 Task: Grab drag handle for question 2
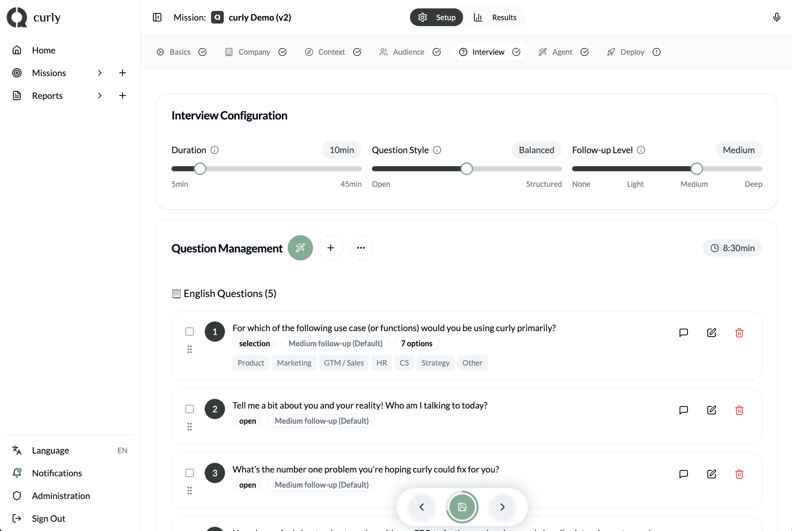click(x=190, y=427)
